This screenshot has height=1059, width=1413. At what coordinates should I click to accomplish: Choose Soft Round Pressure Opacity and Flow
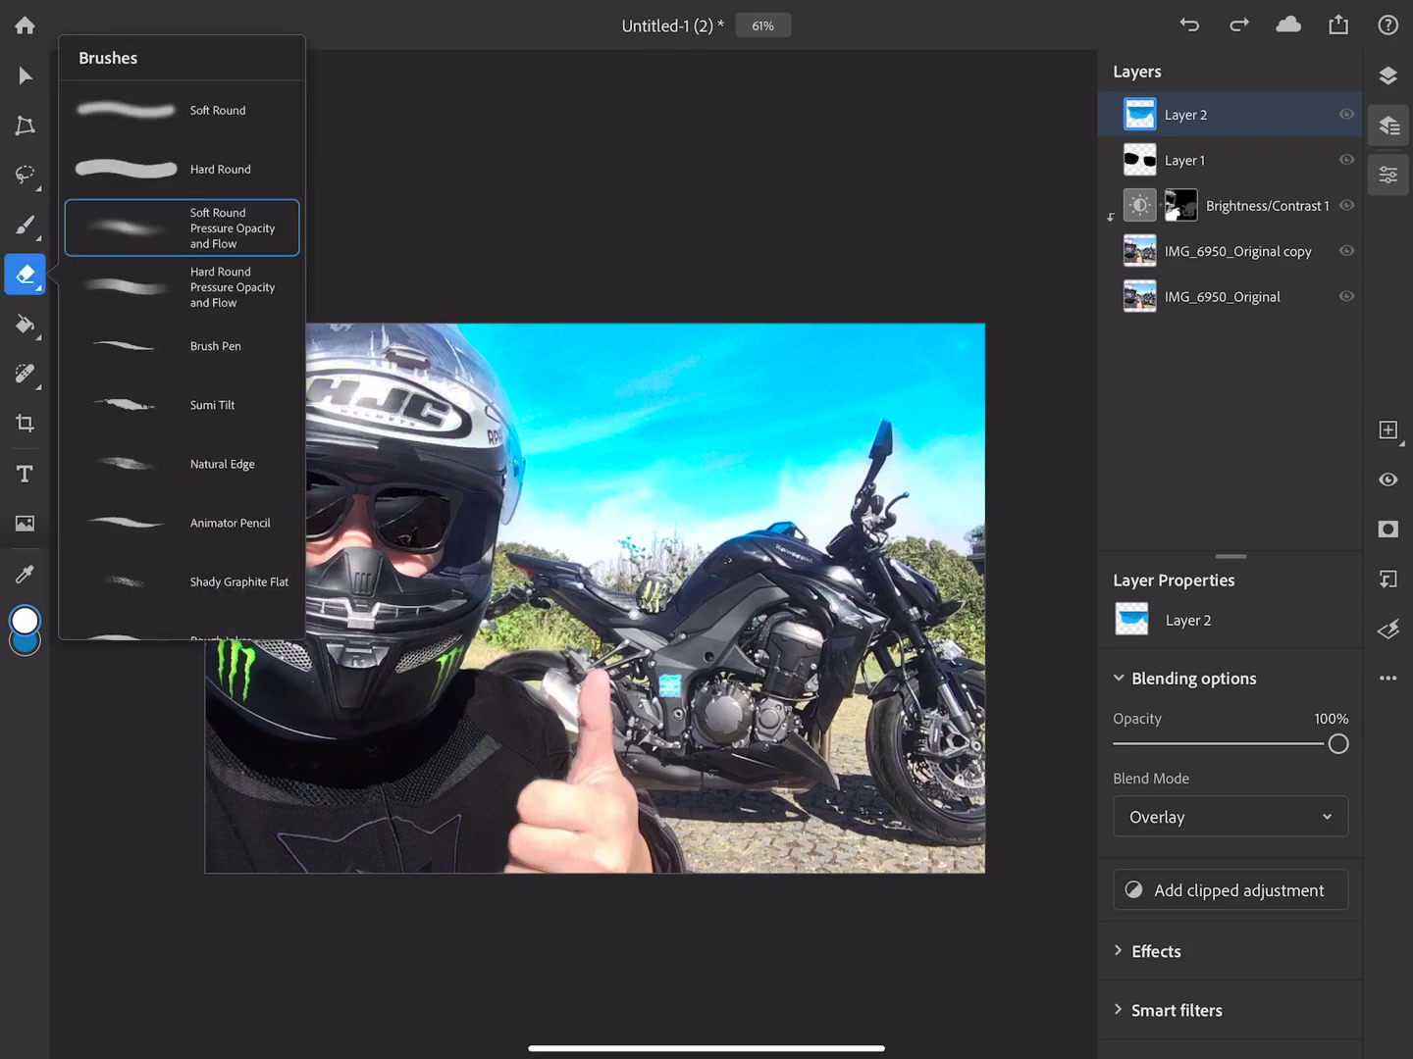point(182,227)
